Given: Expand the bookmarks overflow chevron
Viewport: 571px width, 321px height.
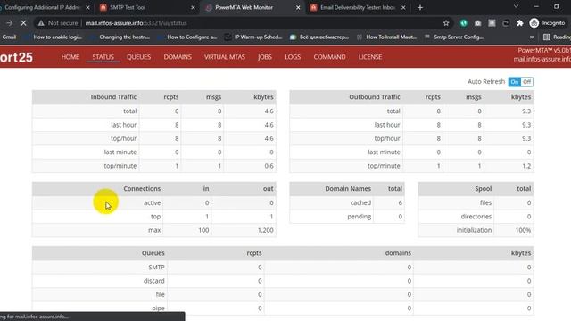Looking at the screenshot, I should pyautogui.click(x=532, y=37).
